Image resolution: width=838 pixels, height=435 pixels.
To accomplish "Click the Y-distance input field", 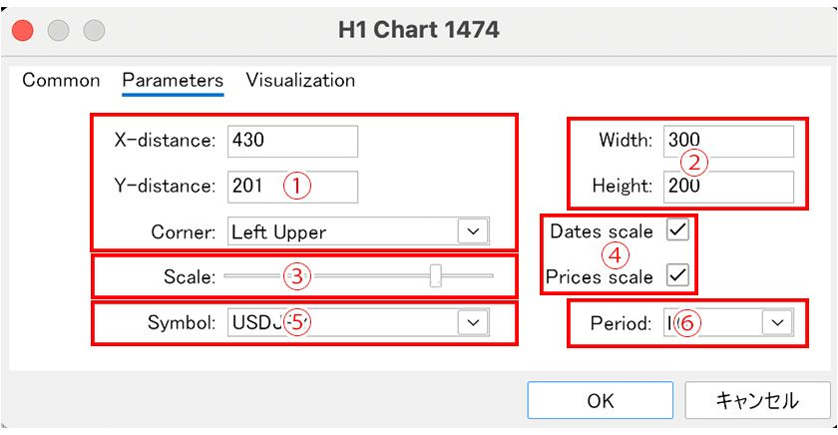I will click(x=291, y=186).
